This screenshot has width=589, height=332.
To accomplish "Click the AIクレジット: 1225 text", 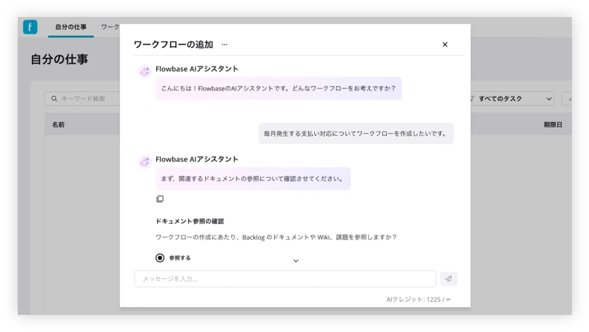I will 418,299.
